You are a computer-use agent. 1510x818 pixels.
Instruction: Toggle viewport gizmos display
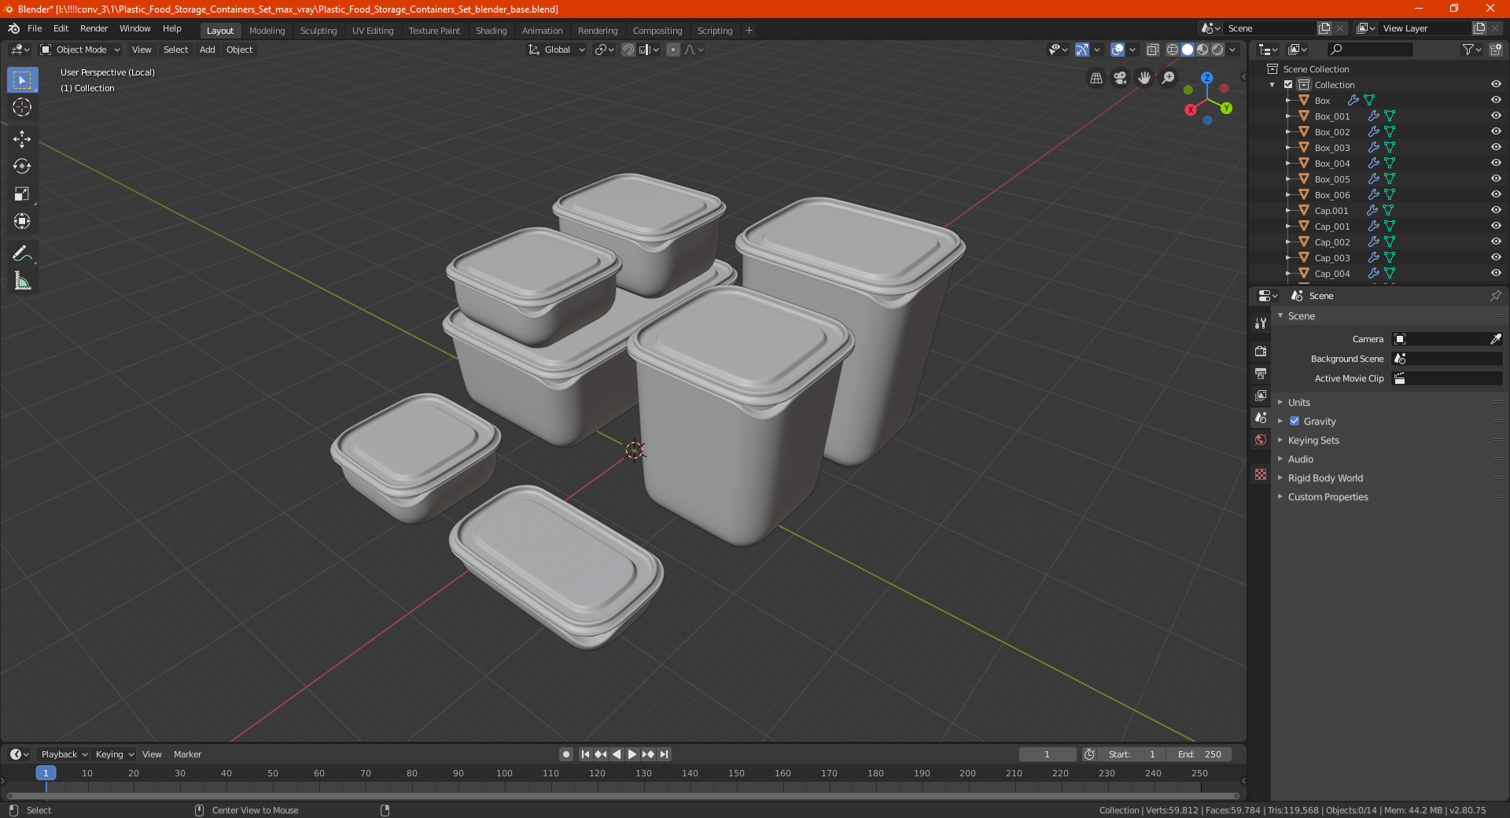1081,50
